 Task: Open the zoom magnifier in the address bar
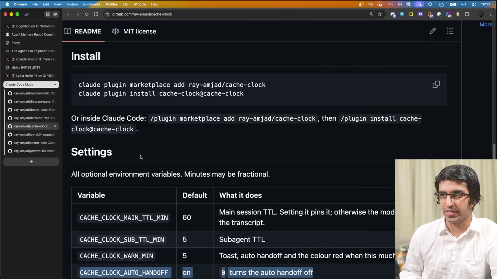(371, 14)
